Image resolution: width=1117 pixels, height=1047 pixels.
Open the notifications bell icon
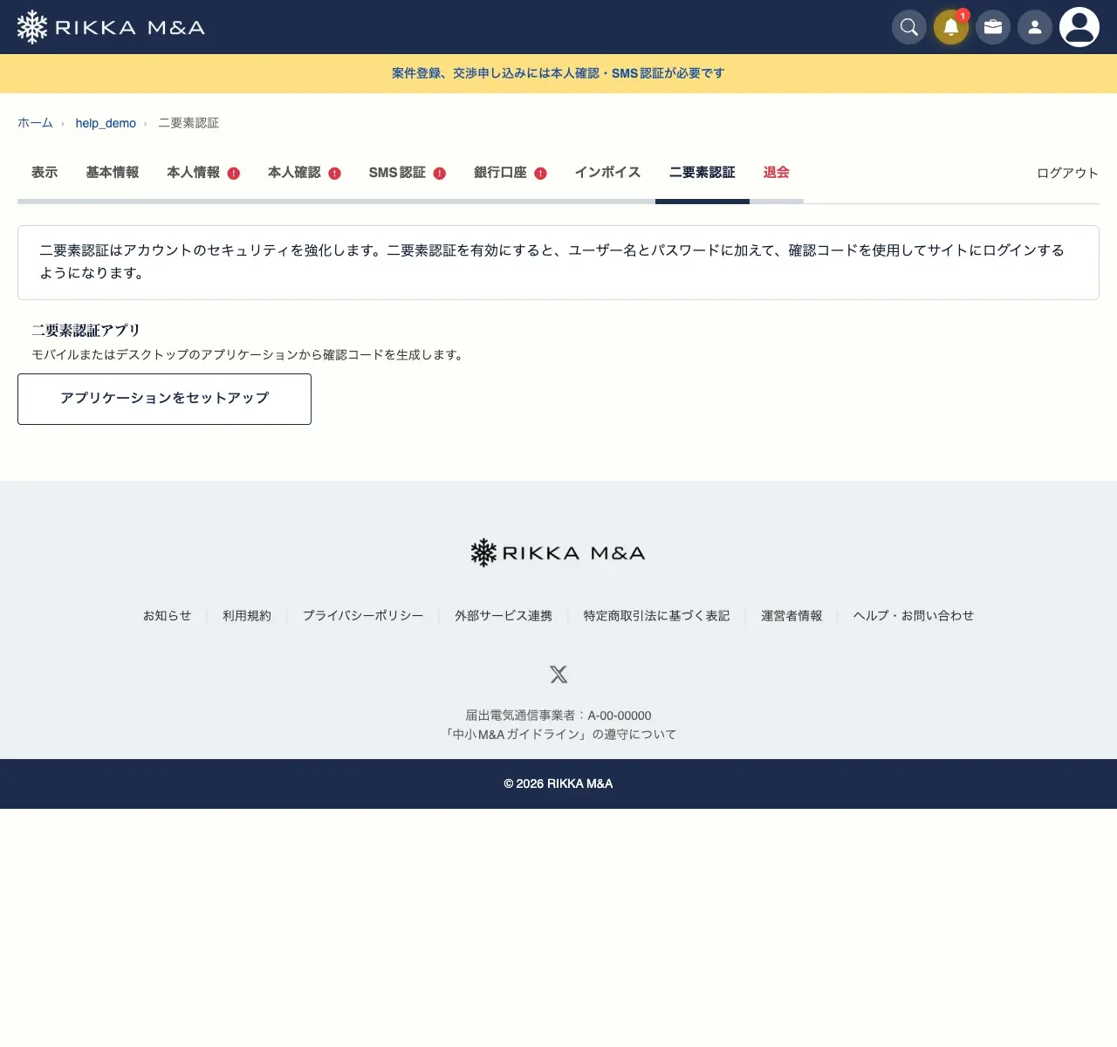pos(950,27)
